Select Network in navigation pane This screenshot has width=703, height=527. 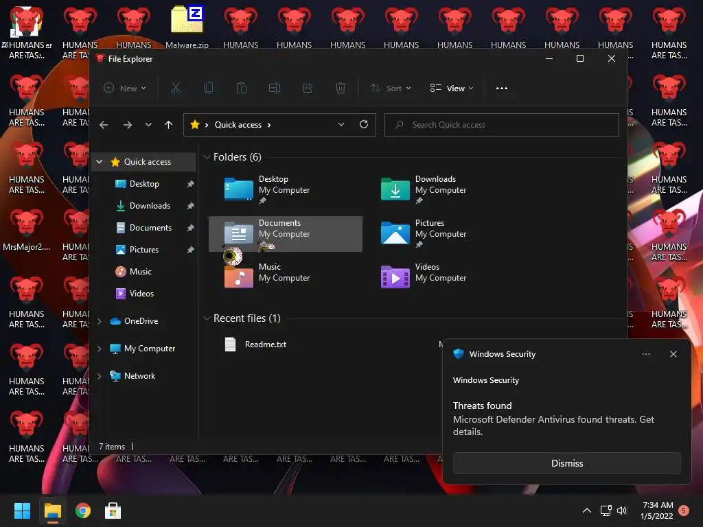click(x=139, y=376)
